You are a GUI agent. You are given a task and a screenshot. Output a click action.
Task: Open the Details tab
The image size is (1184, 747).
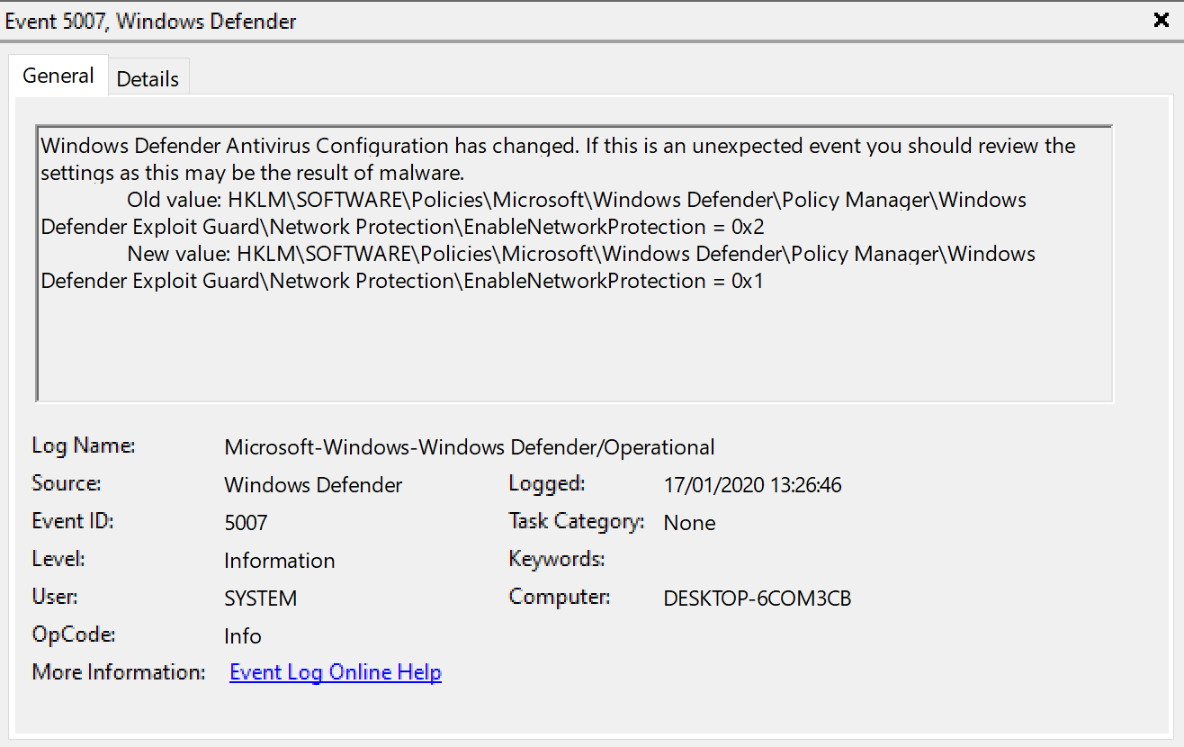(148, 78)
